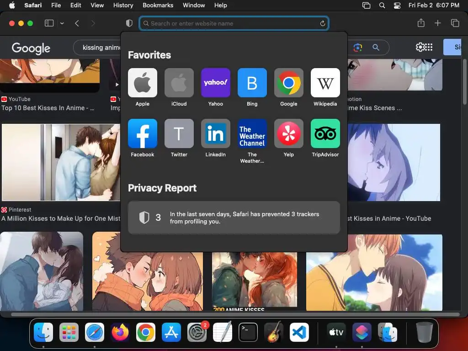Open The Weather Channel favorite
This screenshot has height=351, width=468.
pos(252,133)
